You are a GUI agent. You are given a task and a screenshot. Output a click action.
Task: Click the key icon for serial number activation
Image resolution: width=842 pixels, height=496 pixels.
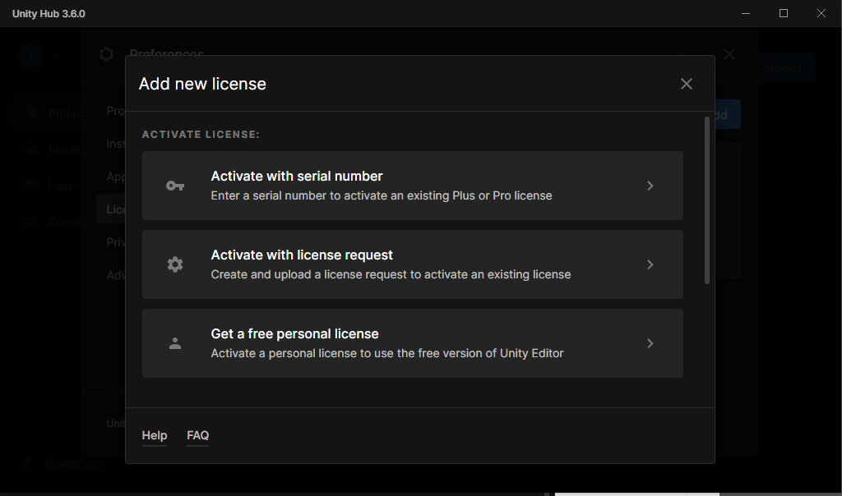(175, 186)
